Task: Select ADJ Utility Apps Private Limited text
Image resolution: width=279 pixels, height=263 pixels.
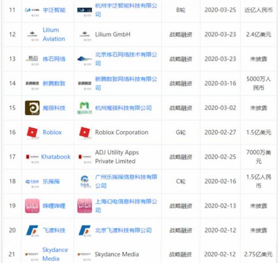Action: (x=117, y=157)
